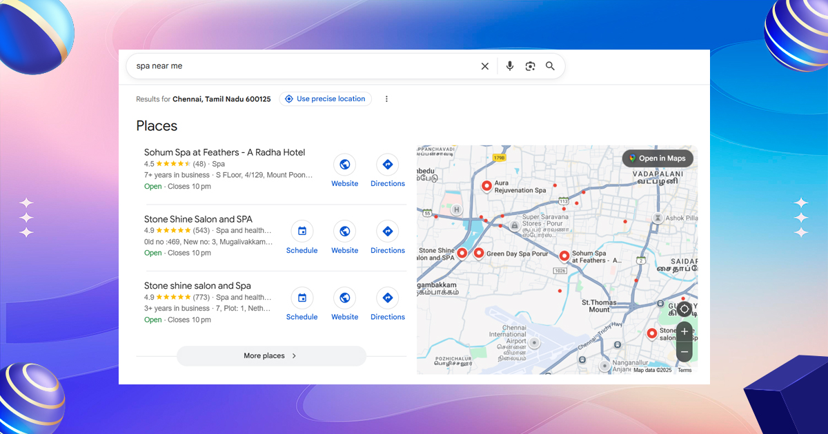The height and width of the screenshot is (434, 828).
Task: Zoom in on the map
Action: [684, 331]
